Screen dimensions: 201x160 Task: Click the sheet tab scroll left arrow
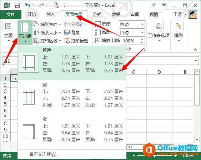pos(11,147)
